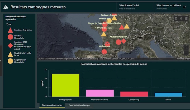The width and height of the screenshot is (190, 110).
Task: Zoom in with the map plus button
Action: [x=186, y=48]
